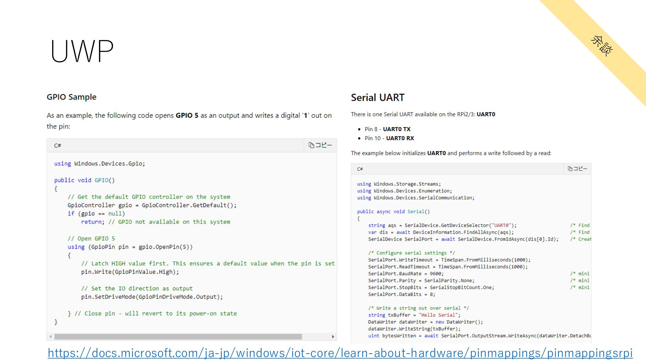This screenshot has height=363, width=646.
Task: Click 'using Windows.Devices.Enumeration;' code line
Action: coord(404,191)
